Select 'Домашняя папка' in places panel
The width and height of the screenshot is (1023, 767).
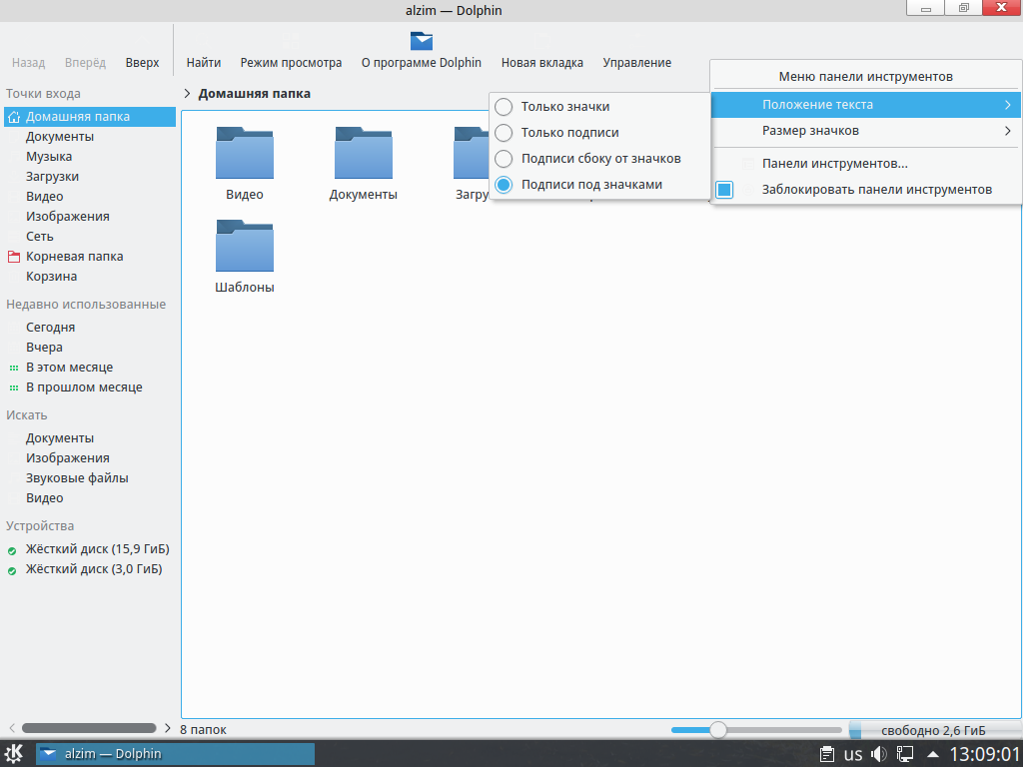(x=90, y=117)
